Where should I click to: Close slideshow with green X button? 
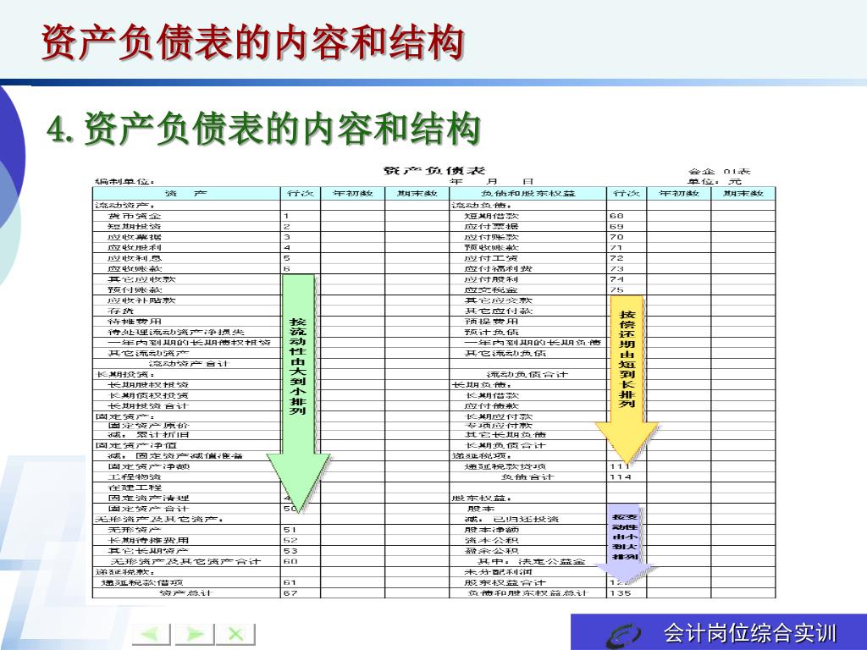tap(235, 634)
